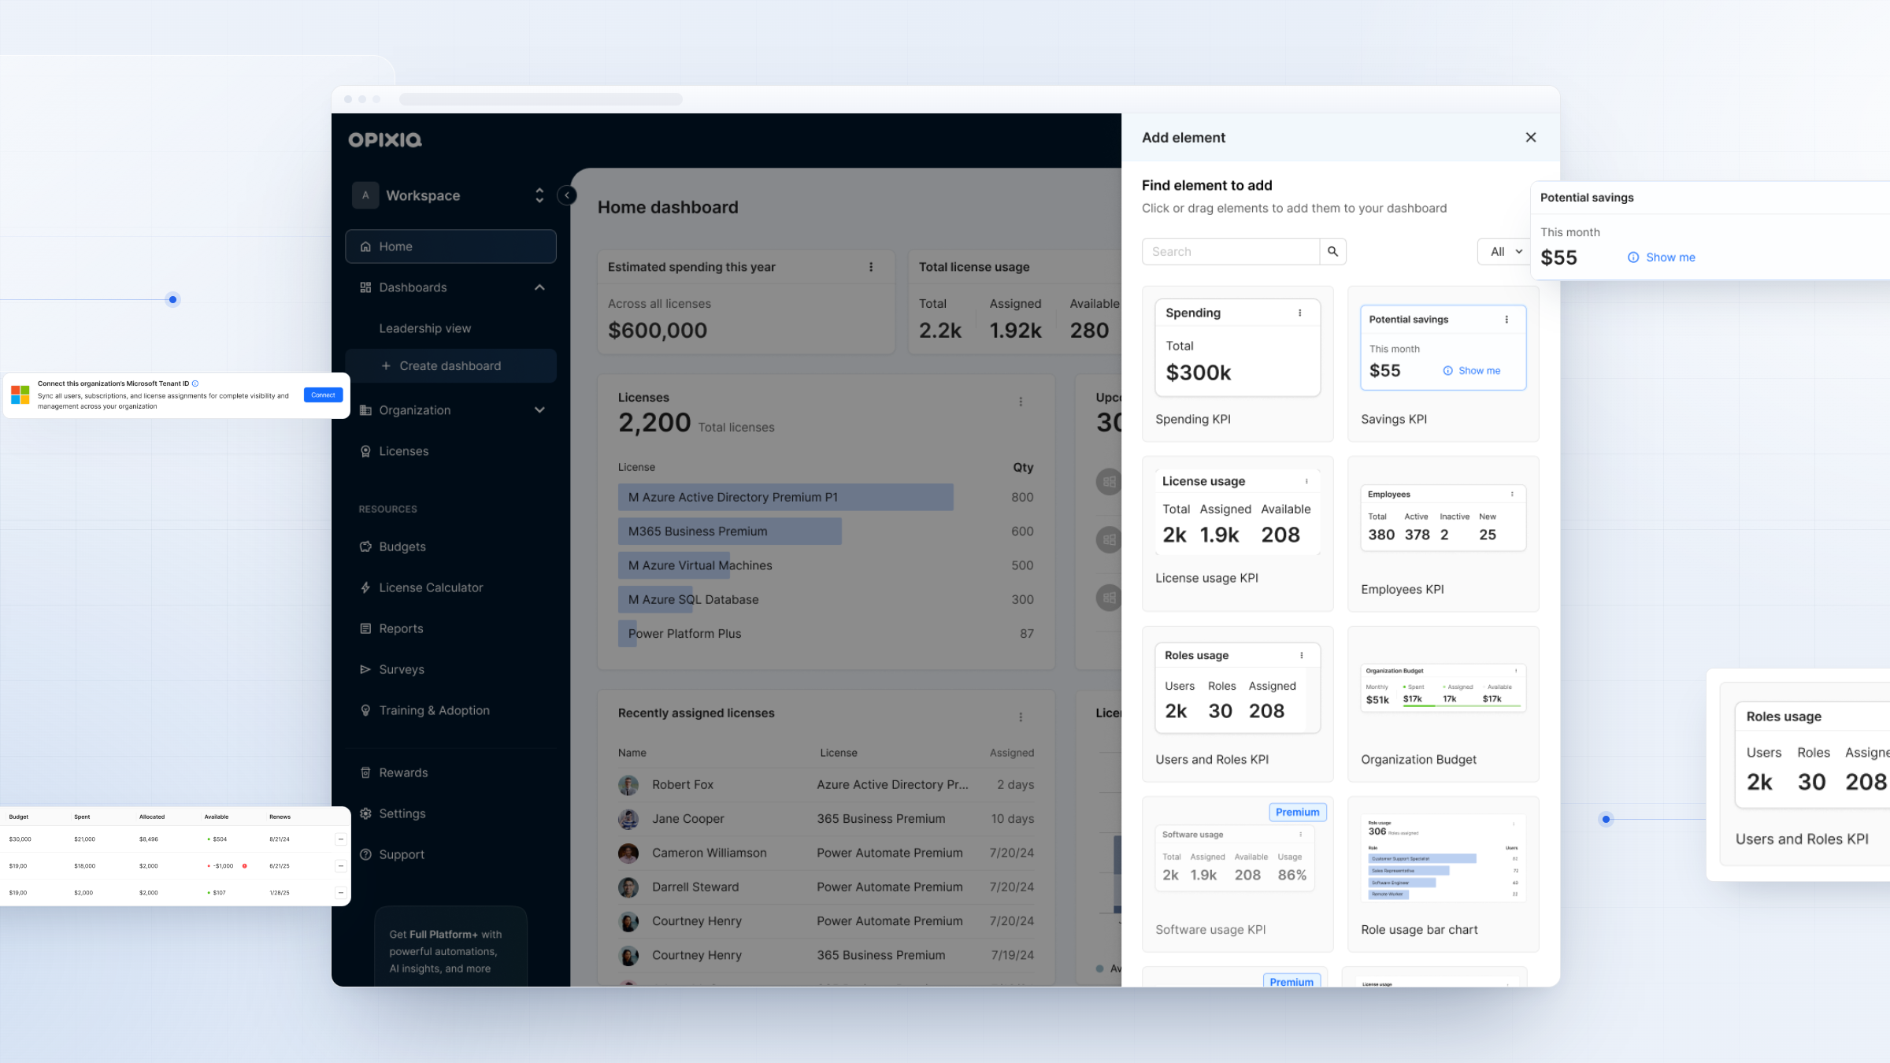Click inside the Search input field
The height and width of the screenshot is (1063, 1890).
tap(1231, 251)
